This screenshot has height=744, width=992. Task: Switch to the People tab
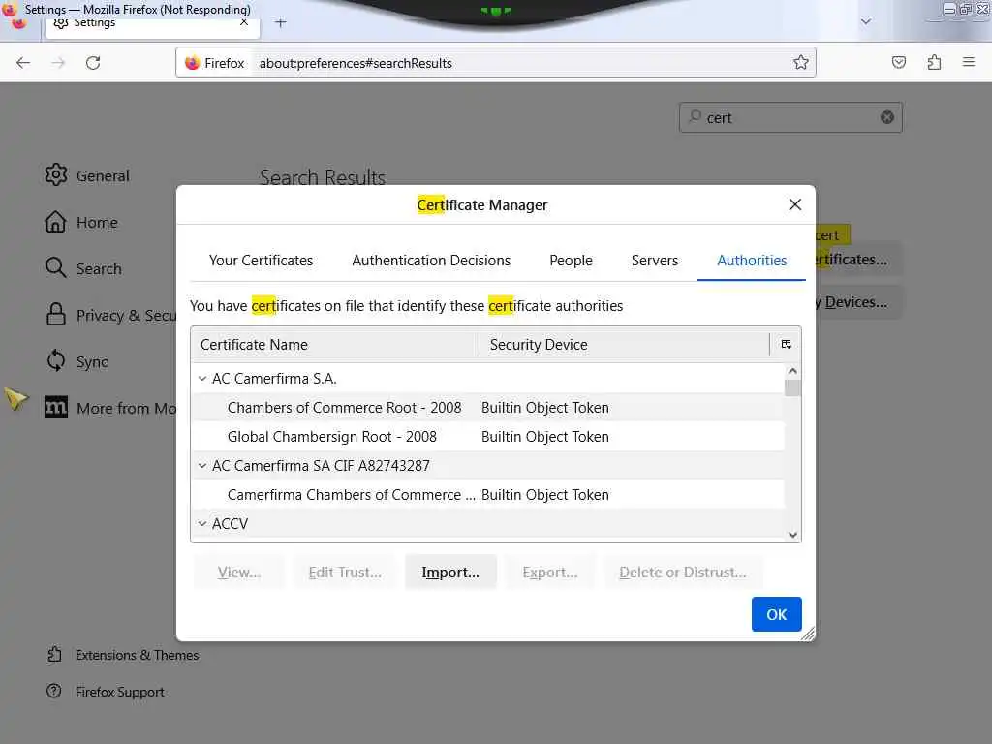click(x=571, y=260)
